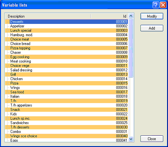Click the Description column header
This screenshot has height=147, width=168.
click(48, 16)
